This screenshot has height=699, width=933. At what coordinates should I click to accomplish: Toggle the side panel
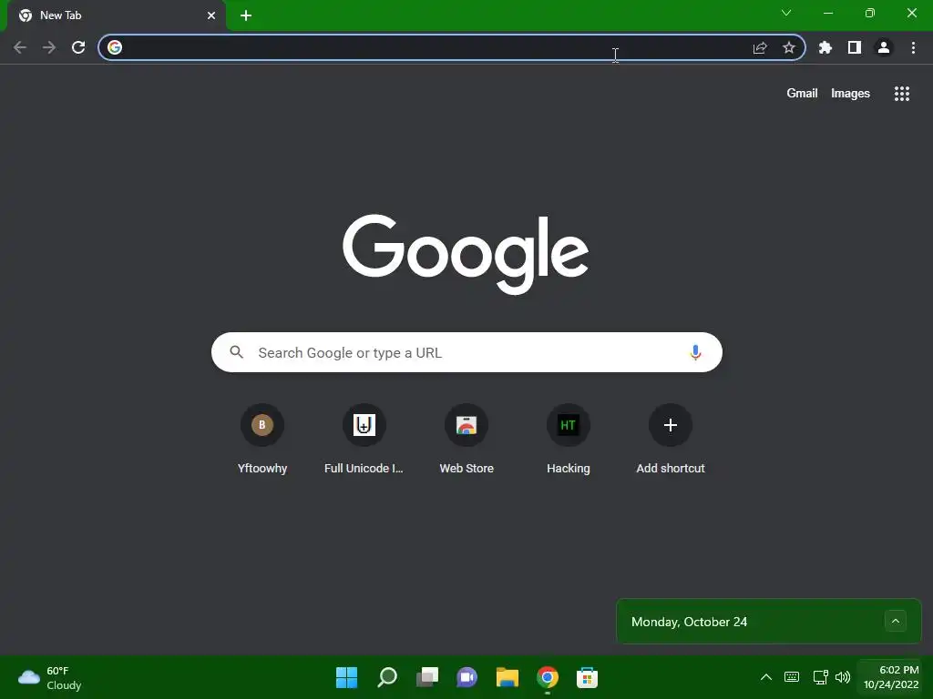pos(855,47)
